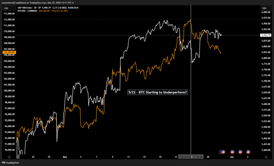
Task: Click 113,000.00 on the left price axis
Action: (x=9, y=14)
